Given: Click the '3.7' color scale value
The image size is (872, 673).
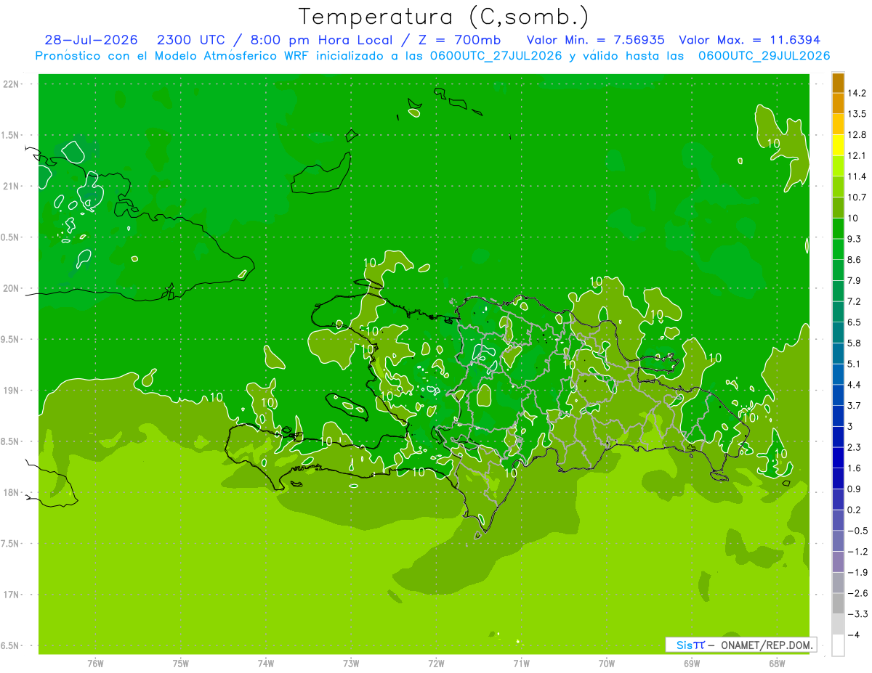Looking at the screenshot, I should coord(855,406).
